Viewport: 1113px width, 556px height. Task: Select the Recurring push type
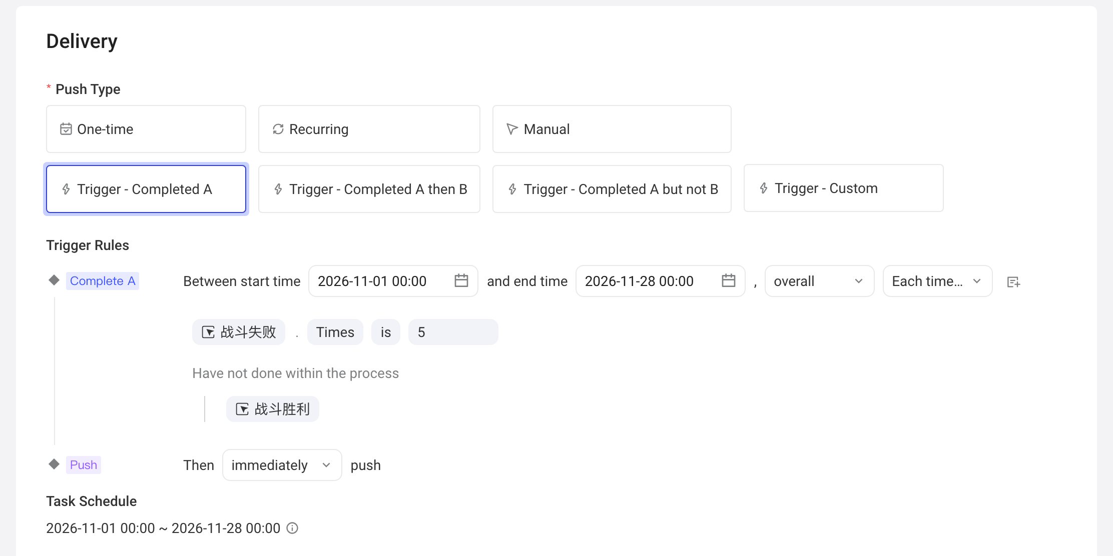point(369,129)
